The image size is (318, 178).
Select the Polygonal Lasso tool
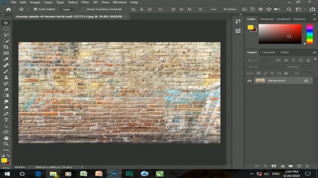point(6,35)
